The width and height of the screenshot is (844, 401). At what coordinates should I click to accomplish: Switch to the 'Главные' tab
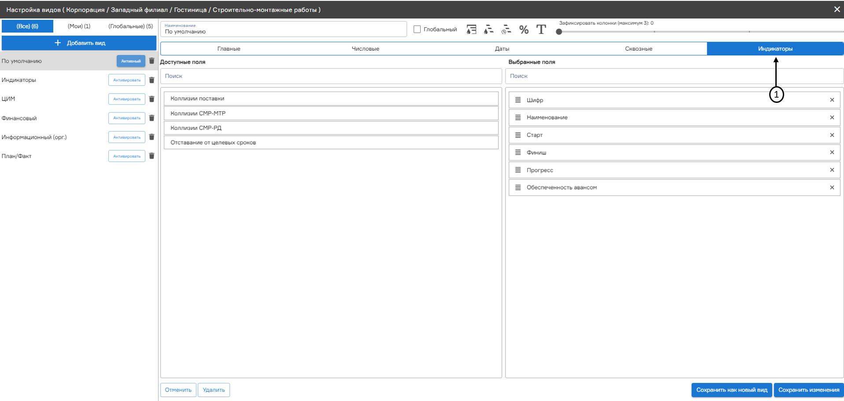point(229,49)
